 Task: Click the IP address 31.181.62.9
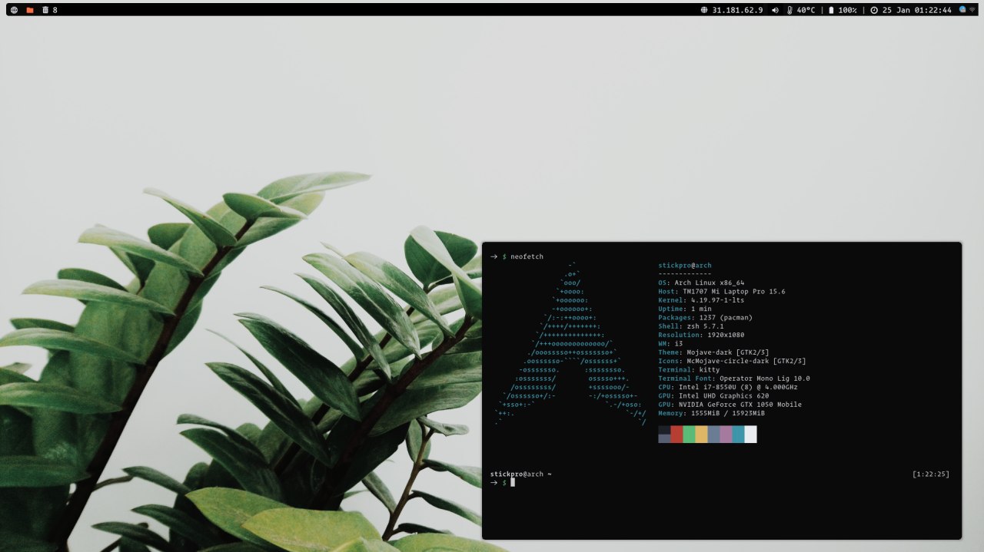coord(737,10)
